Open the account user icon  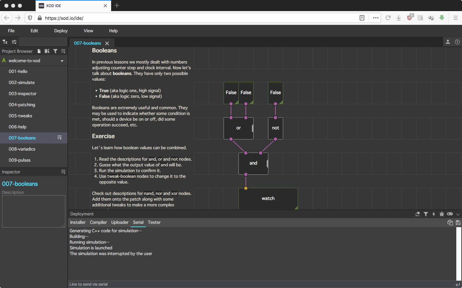coord(448,42)
